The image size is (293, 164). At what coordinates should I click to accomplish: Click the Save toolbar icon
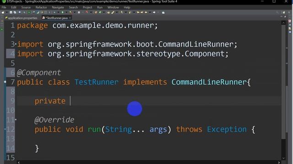pyautogui.click(x=11, y=12)
